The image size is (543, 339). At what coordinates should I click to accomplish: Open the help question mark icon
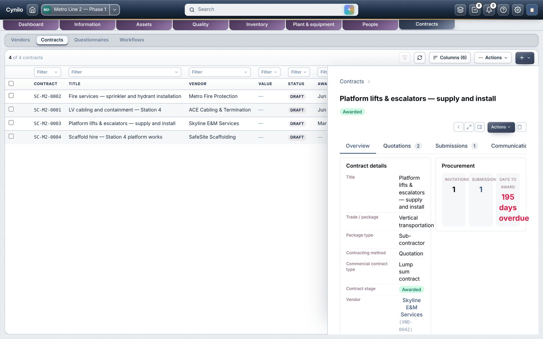[x=503, y=10]
